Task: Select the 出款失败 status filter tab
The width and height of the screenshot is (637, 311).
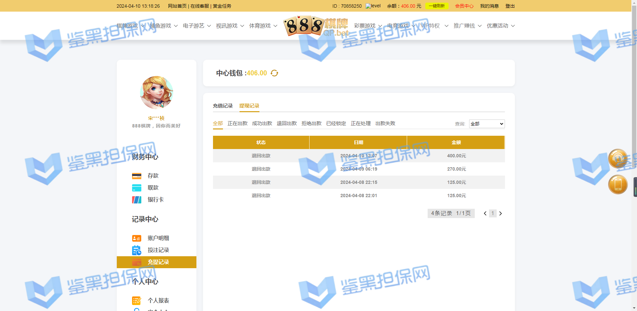Action: pos(385,123)
